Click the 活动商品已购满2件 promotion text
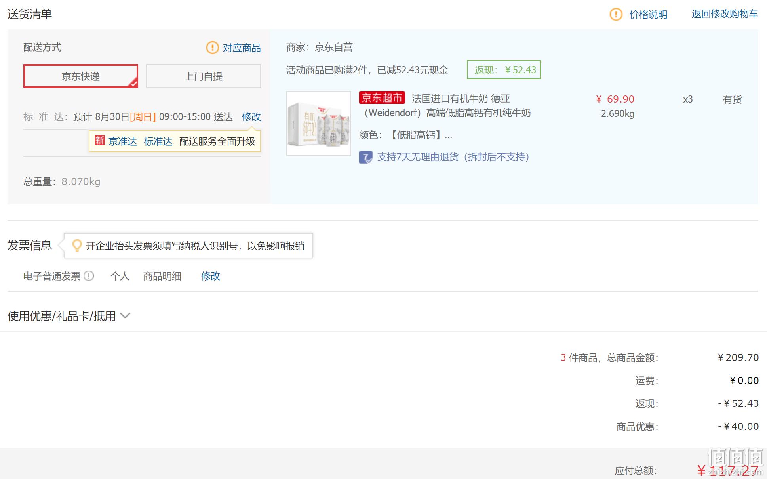Viewport: 767px width, 479px height. [x=367, y=70]
